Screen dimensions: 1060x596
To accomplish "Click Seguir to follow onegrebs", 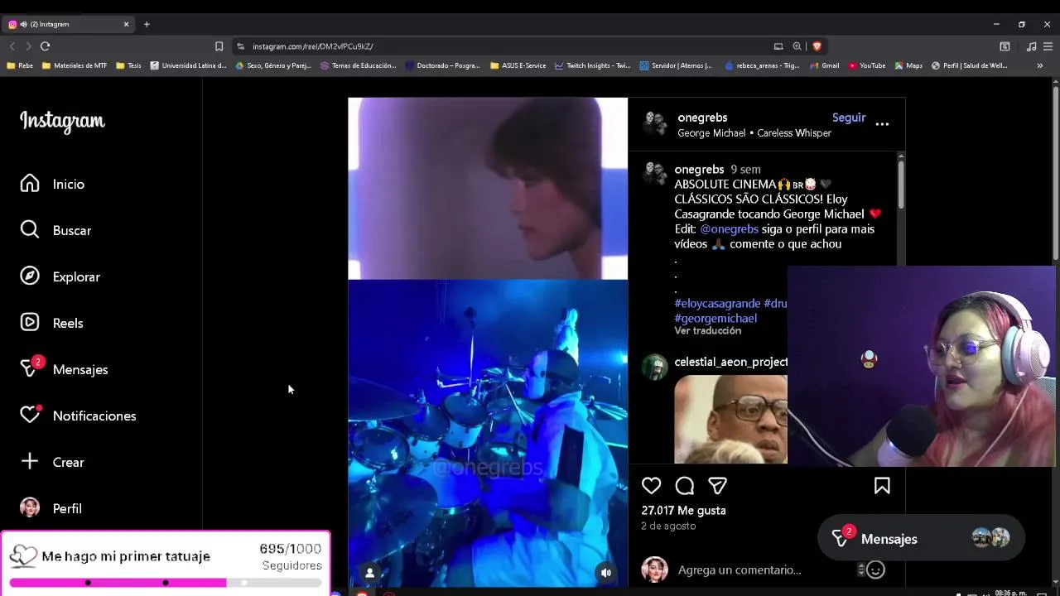I will pyautogui.click(x=849, y=118).
